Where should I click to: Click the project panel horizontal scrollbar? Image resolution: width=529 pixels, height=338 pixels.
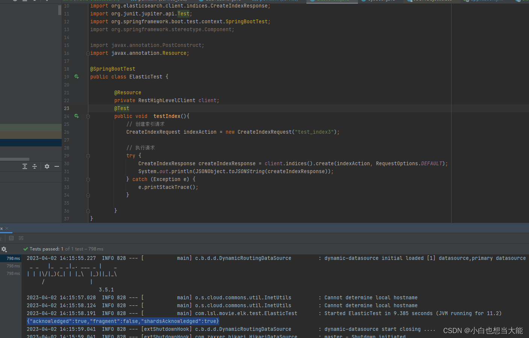click(x=15, y=159)
